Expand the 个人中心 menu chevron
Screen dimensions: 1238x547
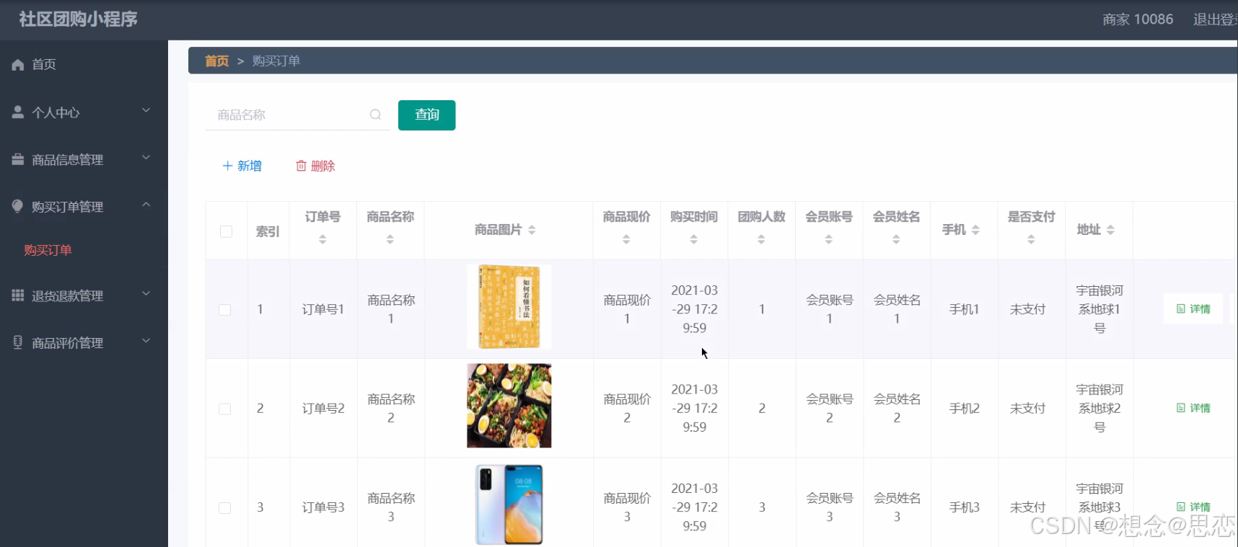coord(146,110)
